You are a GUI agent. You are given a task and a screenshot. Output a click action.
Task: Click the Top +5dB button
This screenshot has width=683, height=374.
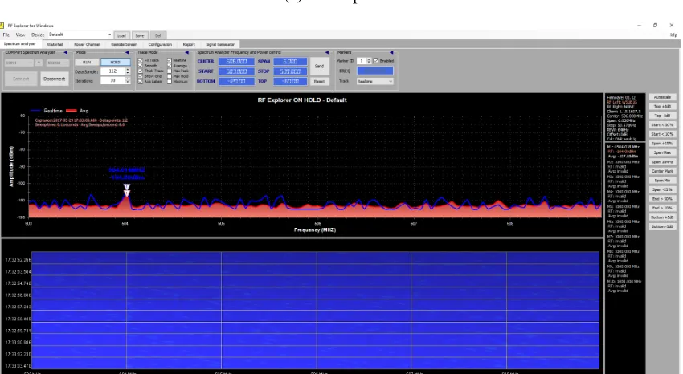(x=662, y=107)
